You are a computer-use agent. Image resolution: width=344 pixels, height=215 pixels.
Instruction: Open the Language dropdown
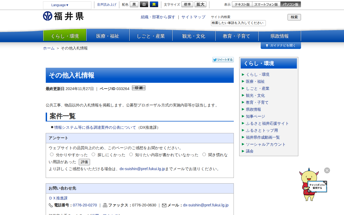tap(67, 5)
